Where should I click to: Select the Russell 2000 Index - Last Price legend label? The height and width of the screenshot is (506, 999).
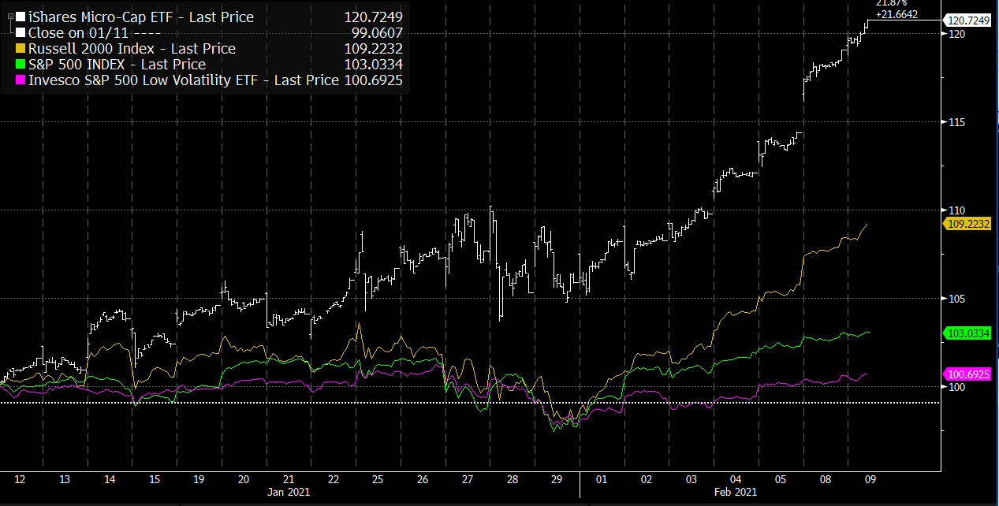[x=132, y=48]
